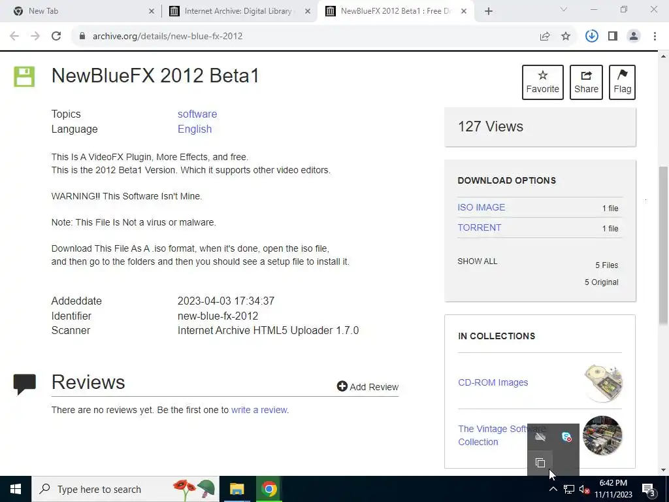Open the Chrome profile avatar
Image resolution: width=669 pixels, height=502 pixels.
(634, 37)
